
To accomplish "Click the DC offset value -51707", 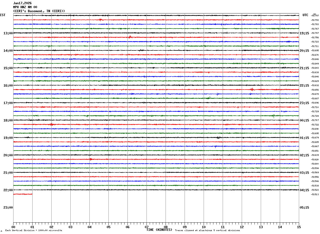I will point(315,120).
